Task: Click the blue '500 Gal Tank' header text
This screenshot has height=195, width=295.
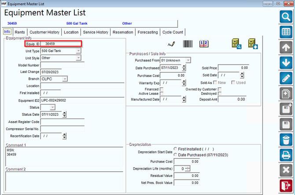Action: coord(77,23)
